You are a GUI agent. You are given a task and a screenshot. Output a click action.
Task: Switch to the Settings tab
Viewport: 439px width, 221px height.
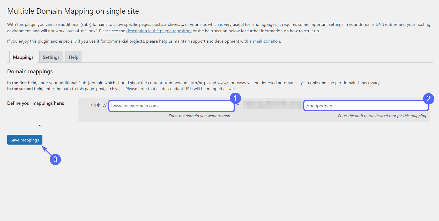point(51,57)
